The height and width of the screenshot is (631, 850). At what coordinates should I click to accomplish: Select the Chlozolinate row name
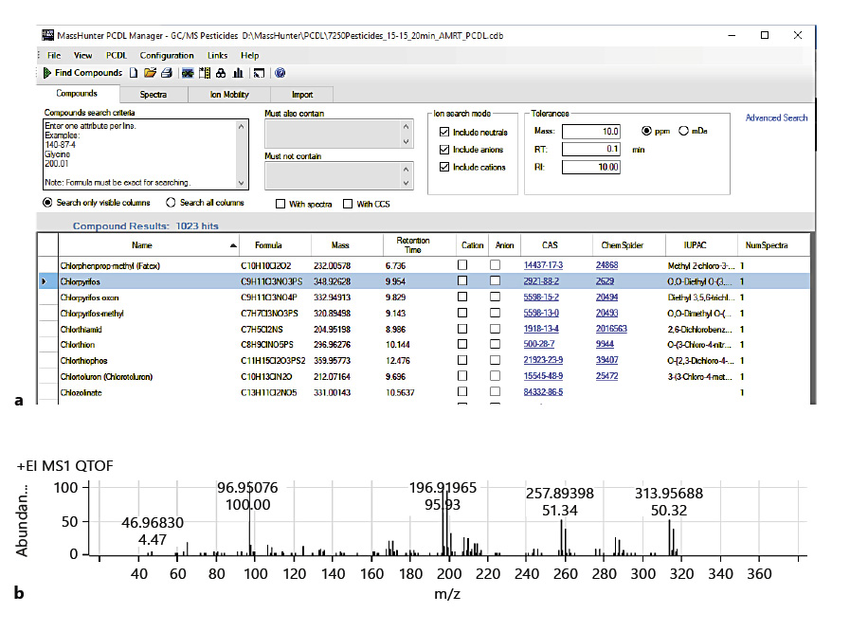[81, 392]
